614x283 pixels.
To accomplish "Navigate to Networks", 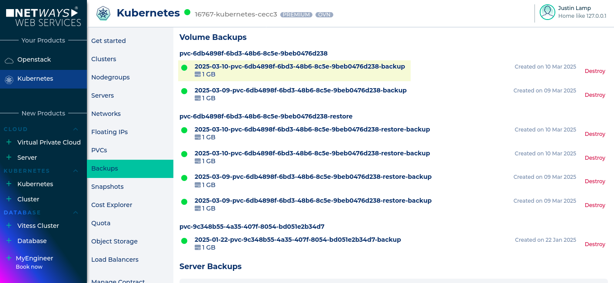I will pos(130,114).
